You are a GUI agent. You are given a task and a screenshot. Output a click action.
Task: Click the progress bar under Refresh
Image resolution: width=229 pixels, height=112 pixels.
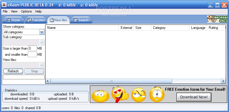(24, 77)
